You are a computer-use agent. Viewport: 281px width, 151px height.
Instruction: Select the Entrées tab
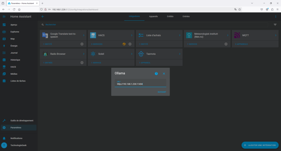186,16
